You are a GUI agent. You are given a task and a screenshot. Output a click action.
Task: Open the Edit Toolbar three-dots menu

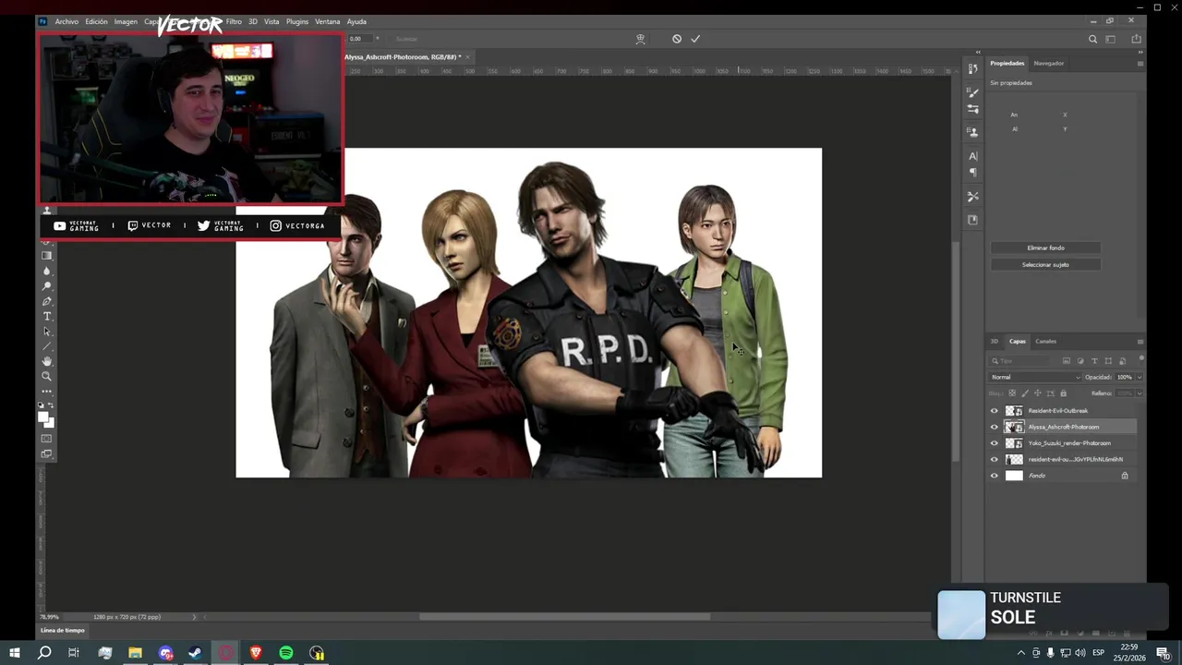(x=47, y=392)
